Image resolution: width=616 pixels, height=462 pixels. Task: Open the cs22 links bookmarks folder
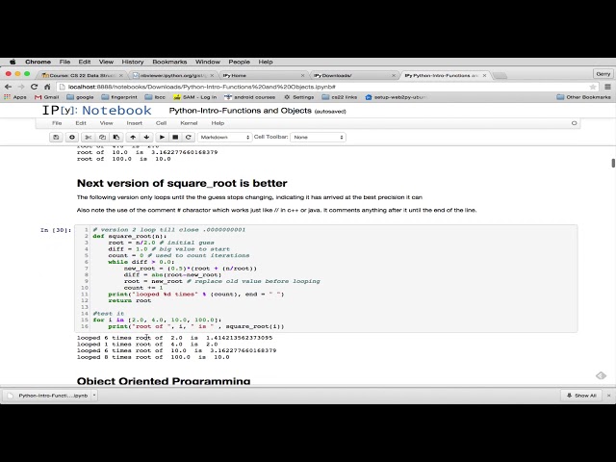340,97
